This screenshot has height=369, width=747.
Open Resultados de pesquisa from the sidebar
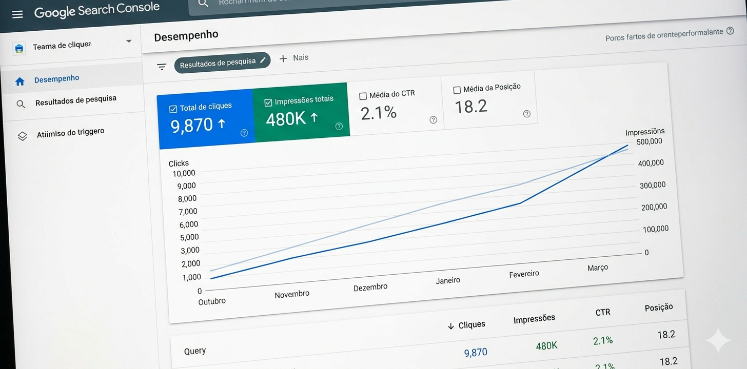coord(76,98)
